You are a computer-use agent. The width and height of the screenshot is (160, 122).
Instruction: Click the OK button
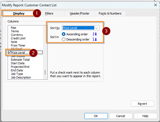(96, 116)
